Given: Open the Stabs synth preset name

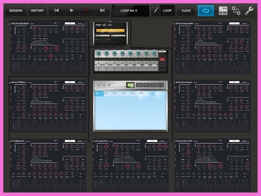Looking at the screenshot, I should point(183,82).
